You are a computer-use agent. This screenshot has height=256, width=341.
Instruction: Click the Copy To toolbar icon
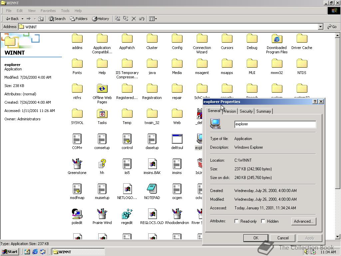click(x=126, y=19)
